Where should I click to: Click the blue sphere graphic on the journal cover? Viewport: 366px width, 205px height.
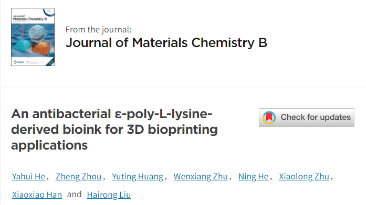pyautogui.click(x=37, y=32)
